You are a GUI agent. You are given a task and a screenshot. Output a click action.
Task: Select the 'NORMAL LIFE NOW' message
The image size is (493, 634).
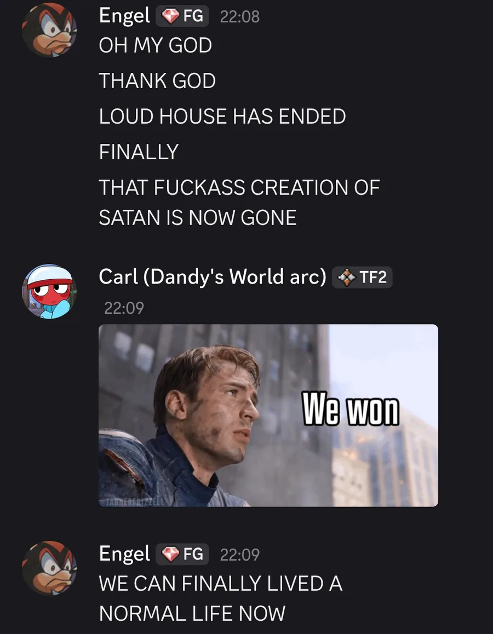[x=221, y=598]
